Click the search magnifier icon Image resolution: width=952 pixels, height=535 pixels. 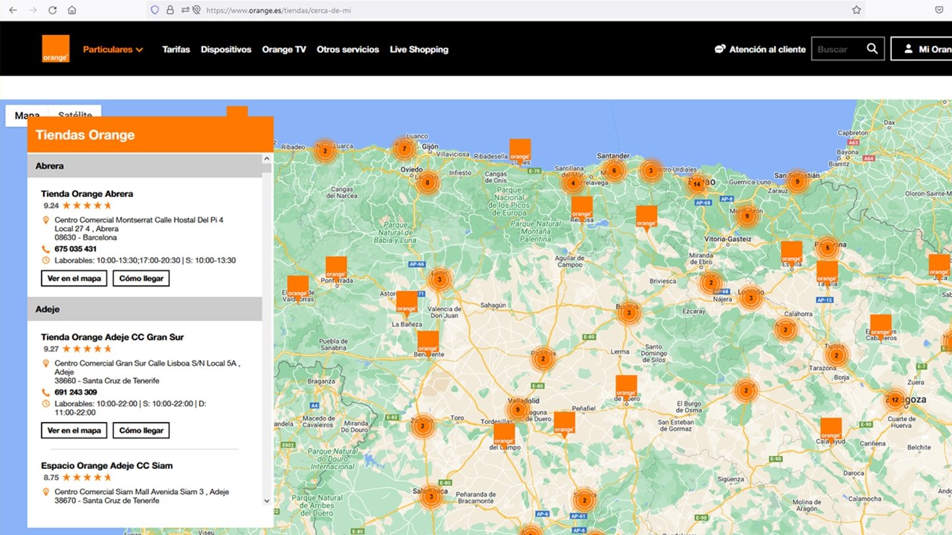(x=872, y=48)
